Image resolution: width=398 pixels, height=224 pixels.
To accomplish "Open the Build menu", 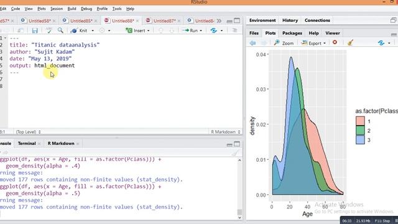I will (72, 9).
